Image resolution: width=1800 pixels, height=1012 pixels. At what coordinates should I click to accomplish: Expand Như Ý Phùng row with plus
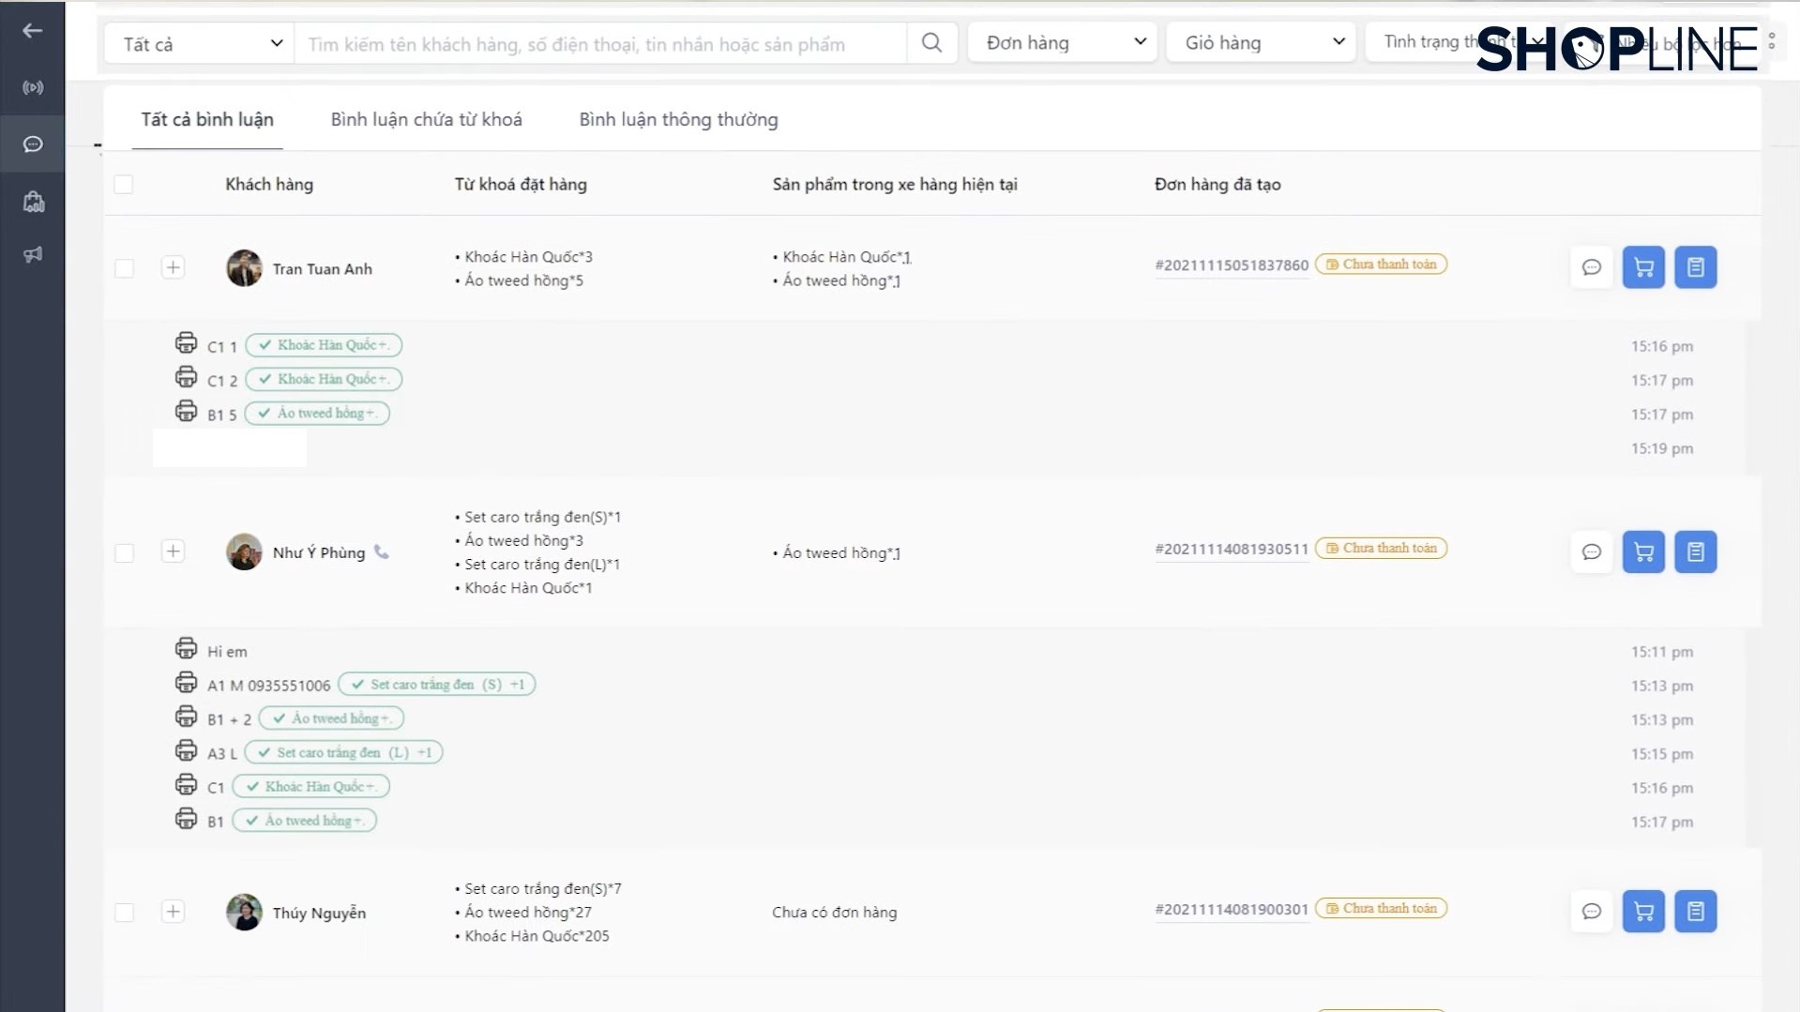coord(173,551)
